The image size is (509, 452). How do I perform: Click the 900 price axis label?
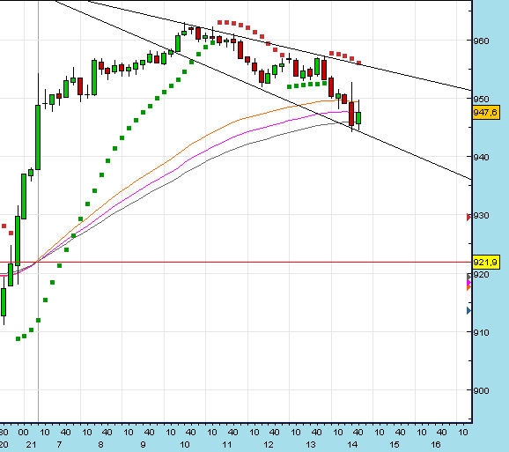pos(481,390)
